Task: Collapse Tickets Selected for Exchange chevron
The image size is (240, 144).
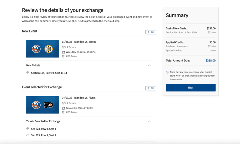Action: point(149,122)
